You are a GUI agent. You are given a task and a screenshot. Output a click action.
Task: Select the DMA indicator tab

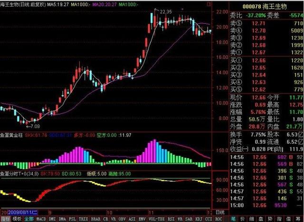point(62,219)
